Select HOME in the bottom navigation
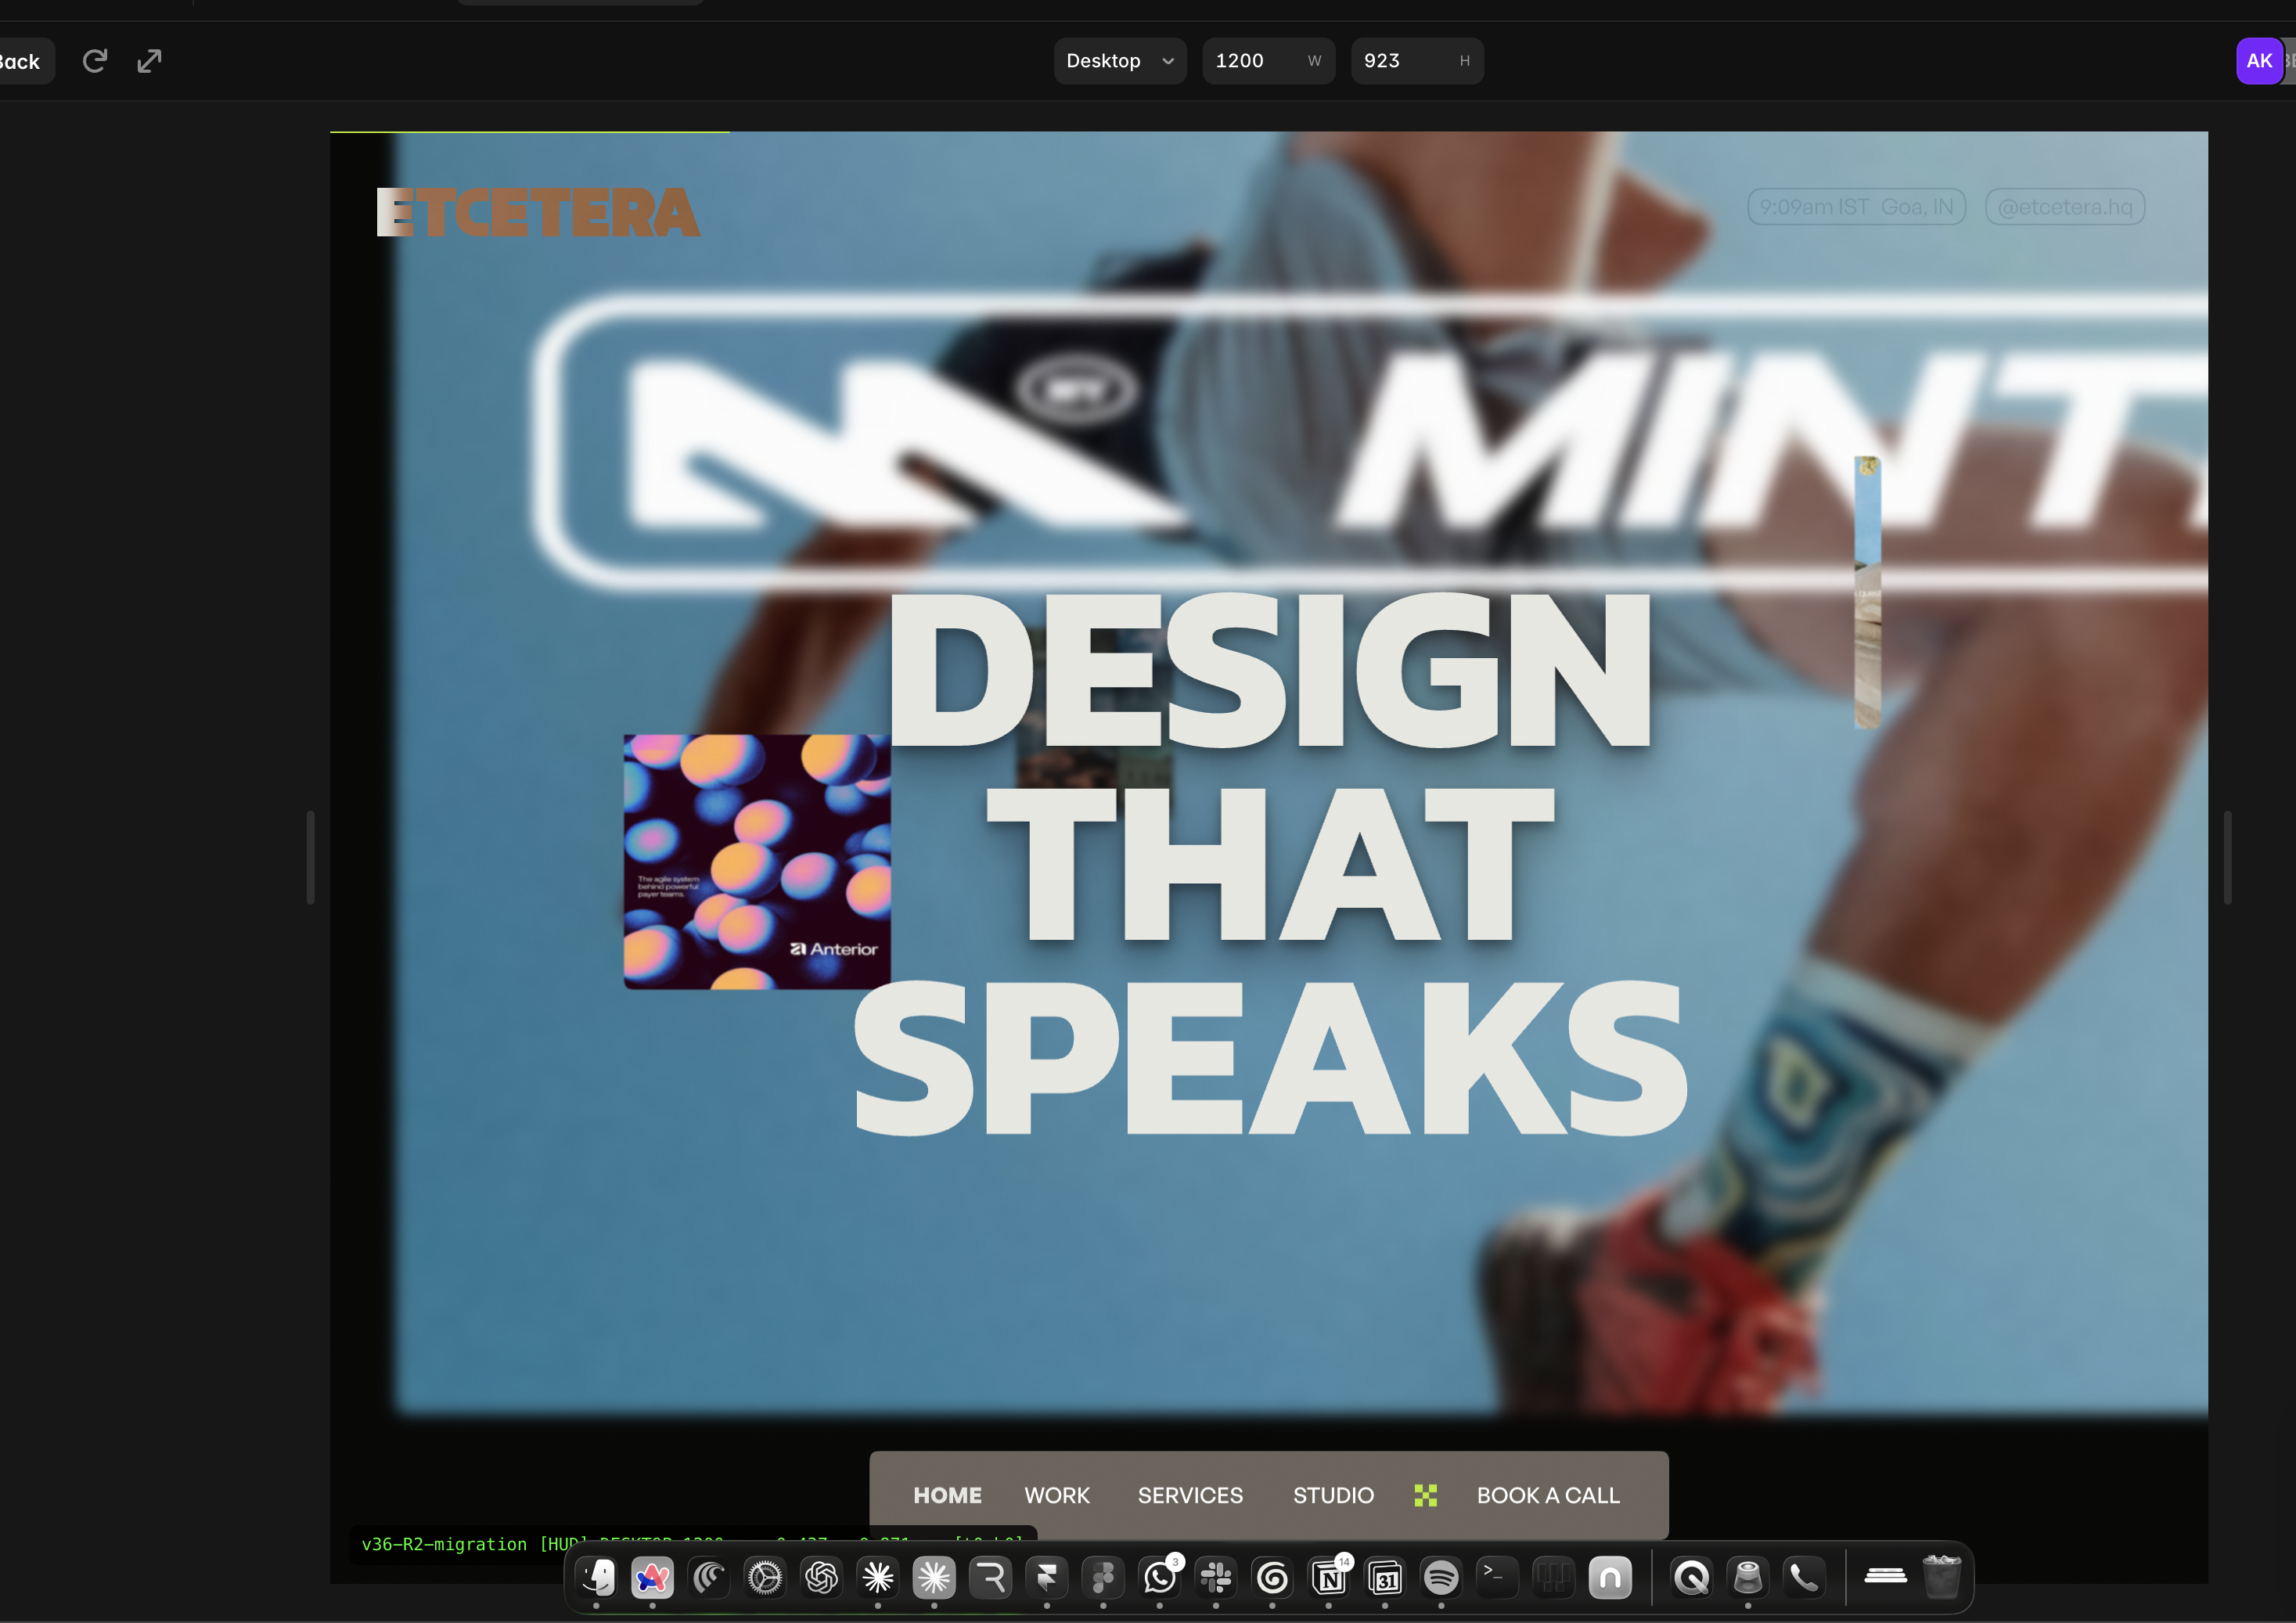 pyautogui.click(x=947, y=1495)
